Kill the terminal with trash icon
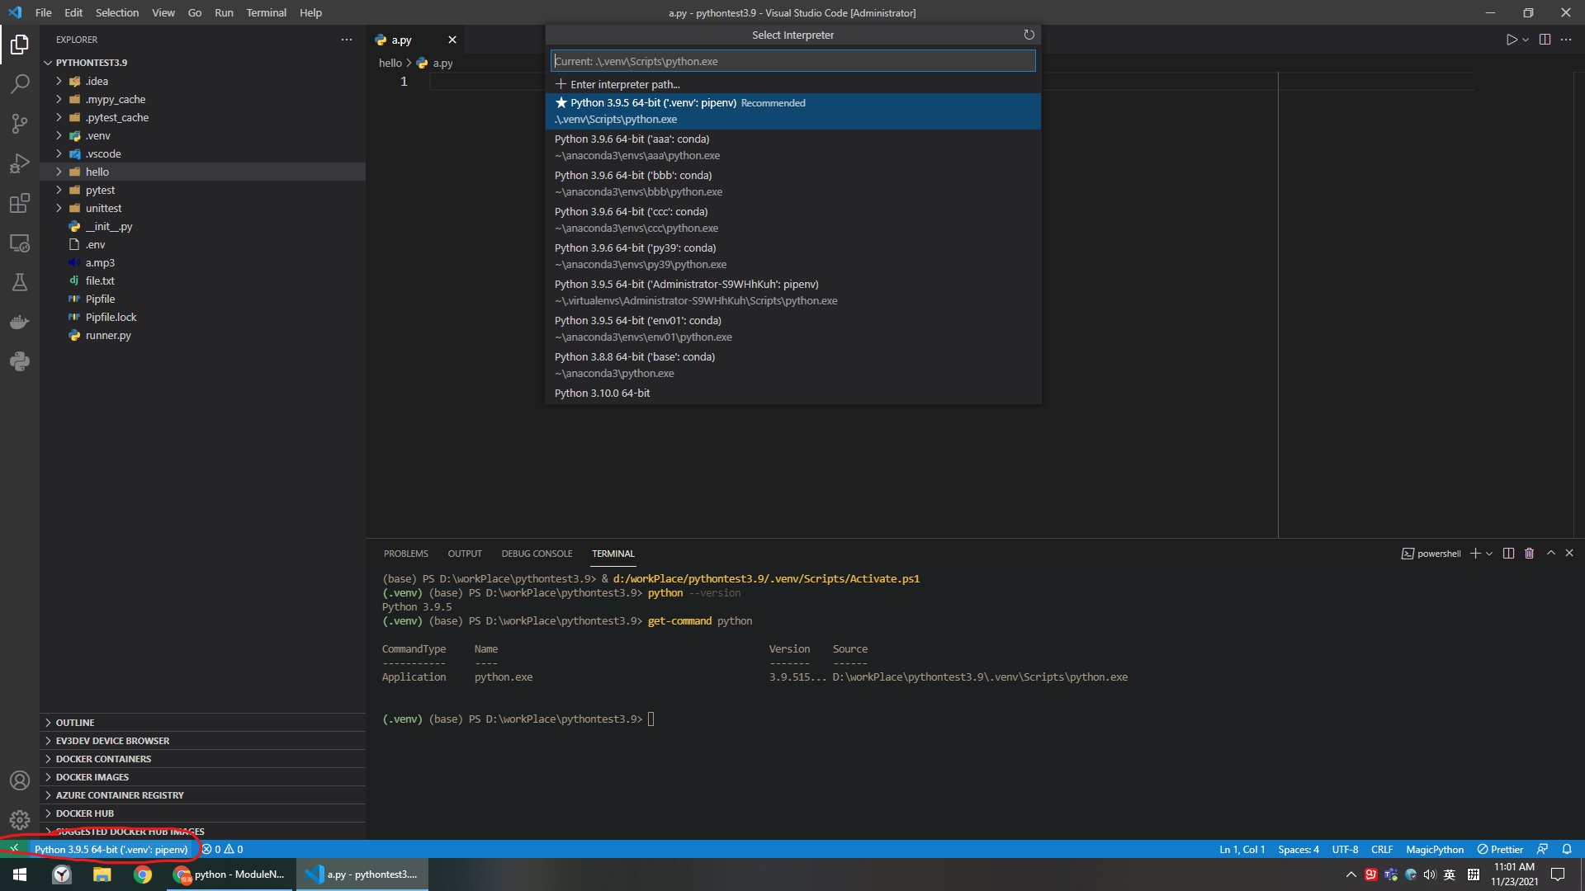Screen dimensions: 1585x891 [1529, 554]
